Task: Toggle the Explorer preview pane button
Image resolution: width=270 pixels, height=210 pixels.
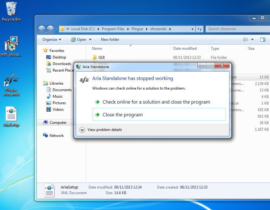Action: tap(263, 40)
